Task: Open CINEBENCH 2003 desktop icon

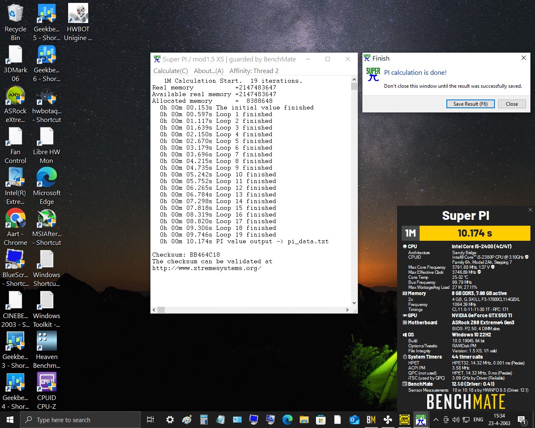Action: tap(15, 310)
